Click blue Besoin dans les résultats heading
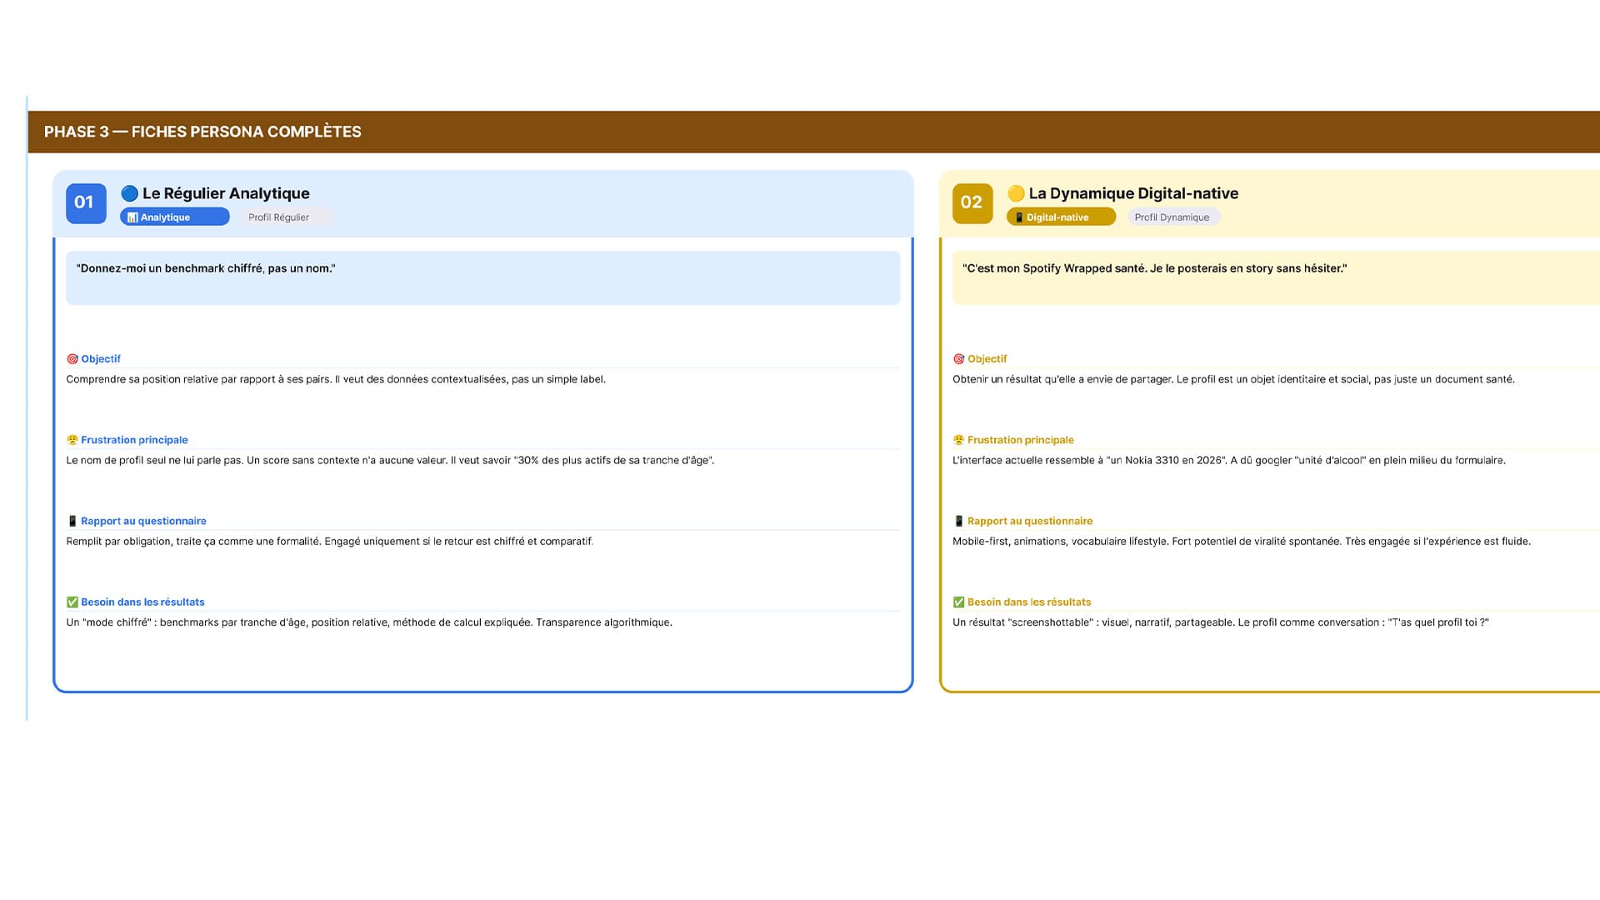This screenshot has width=1600, height=900. click(x=142, y=602)
